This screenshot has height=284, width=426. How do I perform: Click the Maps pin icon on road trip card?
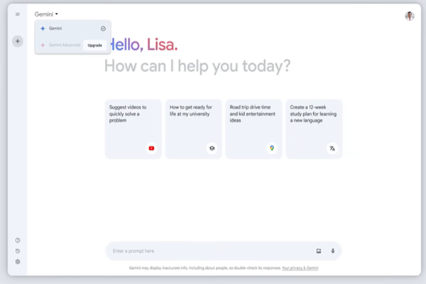pyautogui.click(x=271, y=148)
